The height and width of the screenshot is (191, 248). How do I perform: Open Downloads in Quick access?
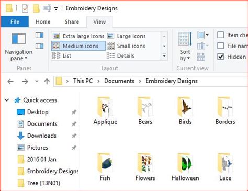pos(37,136)
